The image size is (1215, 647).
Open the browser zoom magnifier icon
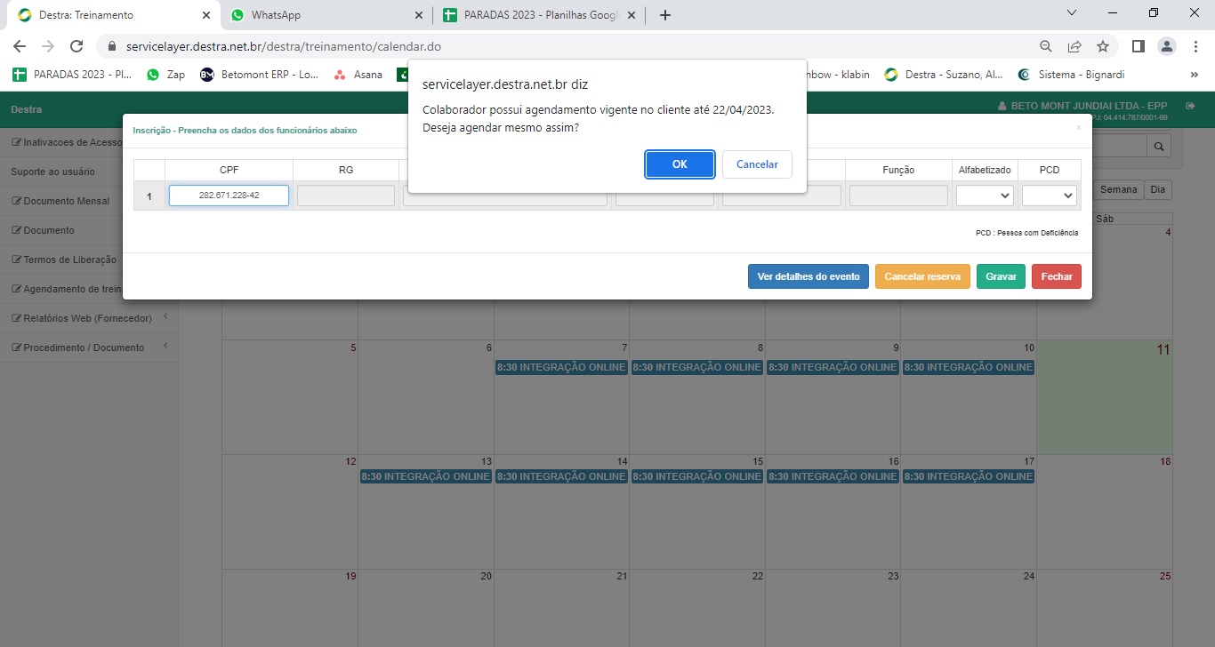pyautogui.click(x=1046, y=46)
